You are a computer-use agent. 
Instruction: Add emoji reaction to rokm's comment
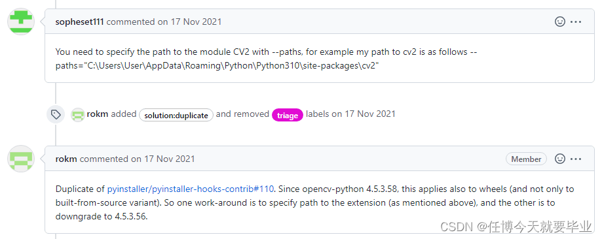click(560, 159)
